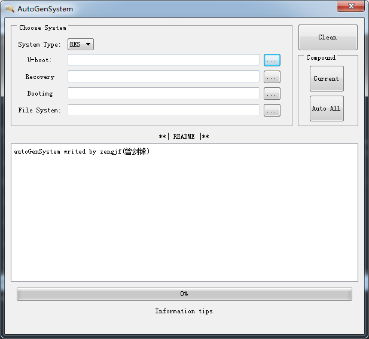This screenshot has height=339, width=369.
Task: Click the Bootimg path input field
Action: (x=163, y=93)
